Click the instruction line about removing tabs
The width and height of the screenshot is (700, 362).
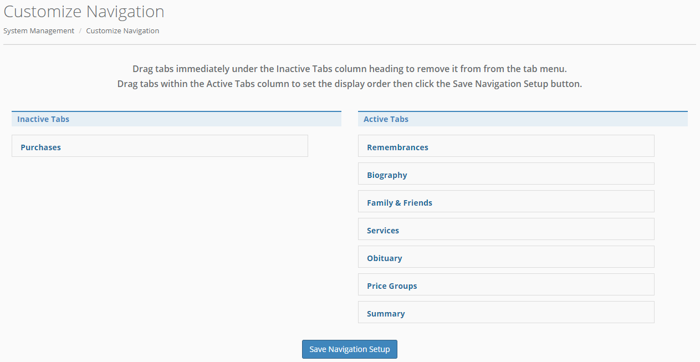click(x=349, y=69)
